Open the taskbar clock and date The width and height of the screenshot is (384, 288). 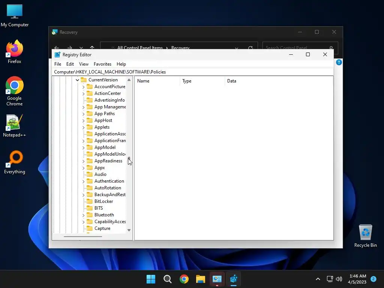pos(357,279)
